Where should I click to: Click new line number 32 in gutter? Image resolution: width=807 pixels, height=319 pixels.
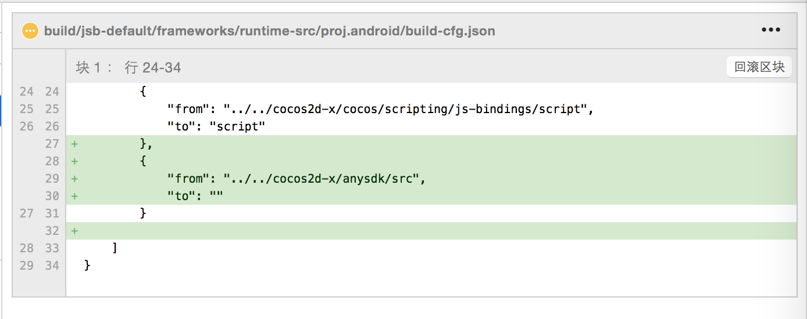[52, 231]
